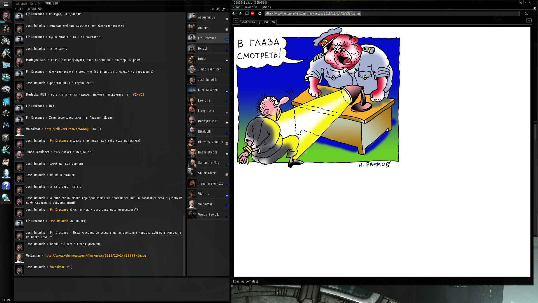Screen dimensions: 538x303
Task: Open the contracts icon with ISK symbol
Action: [x=6, y=89]
